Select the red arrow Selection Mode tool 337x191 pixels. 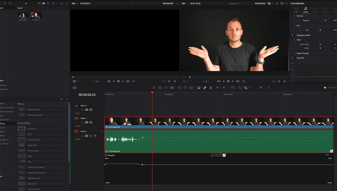pyautogui.click(x=154, y=88)
